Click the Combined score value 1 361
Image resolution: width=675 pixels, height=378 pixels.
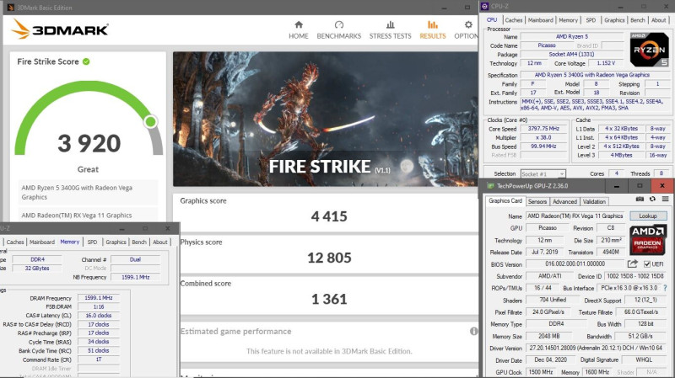(329, 299)
